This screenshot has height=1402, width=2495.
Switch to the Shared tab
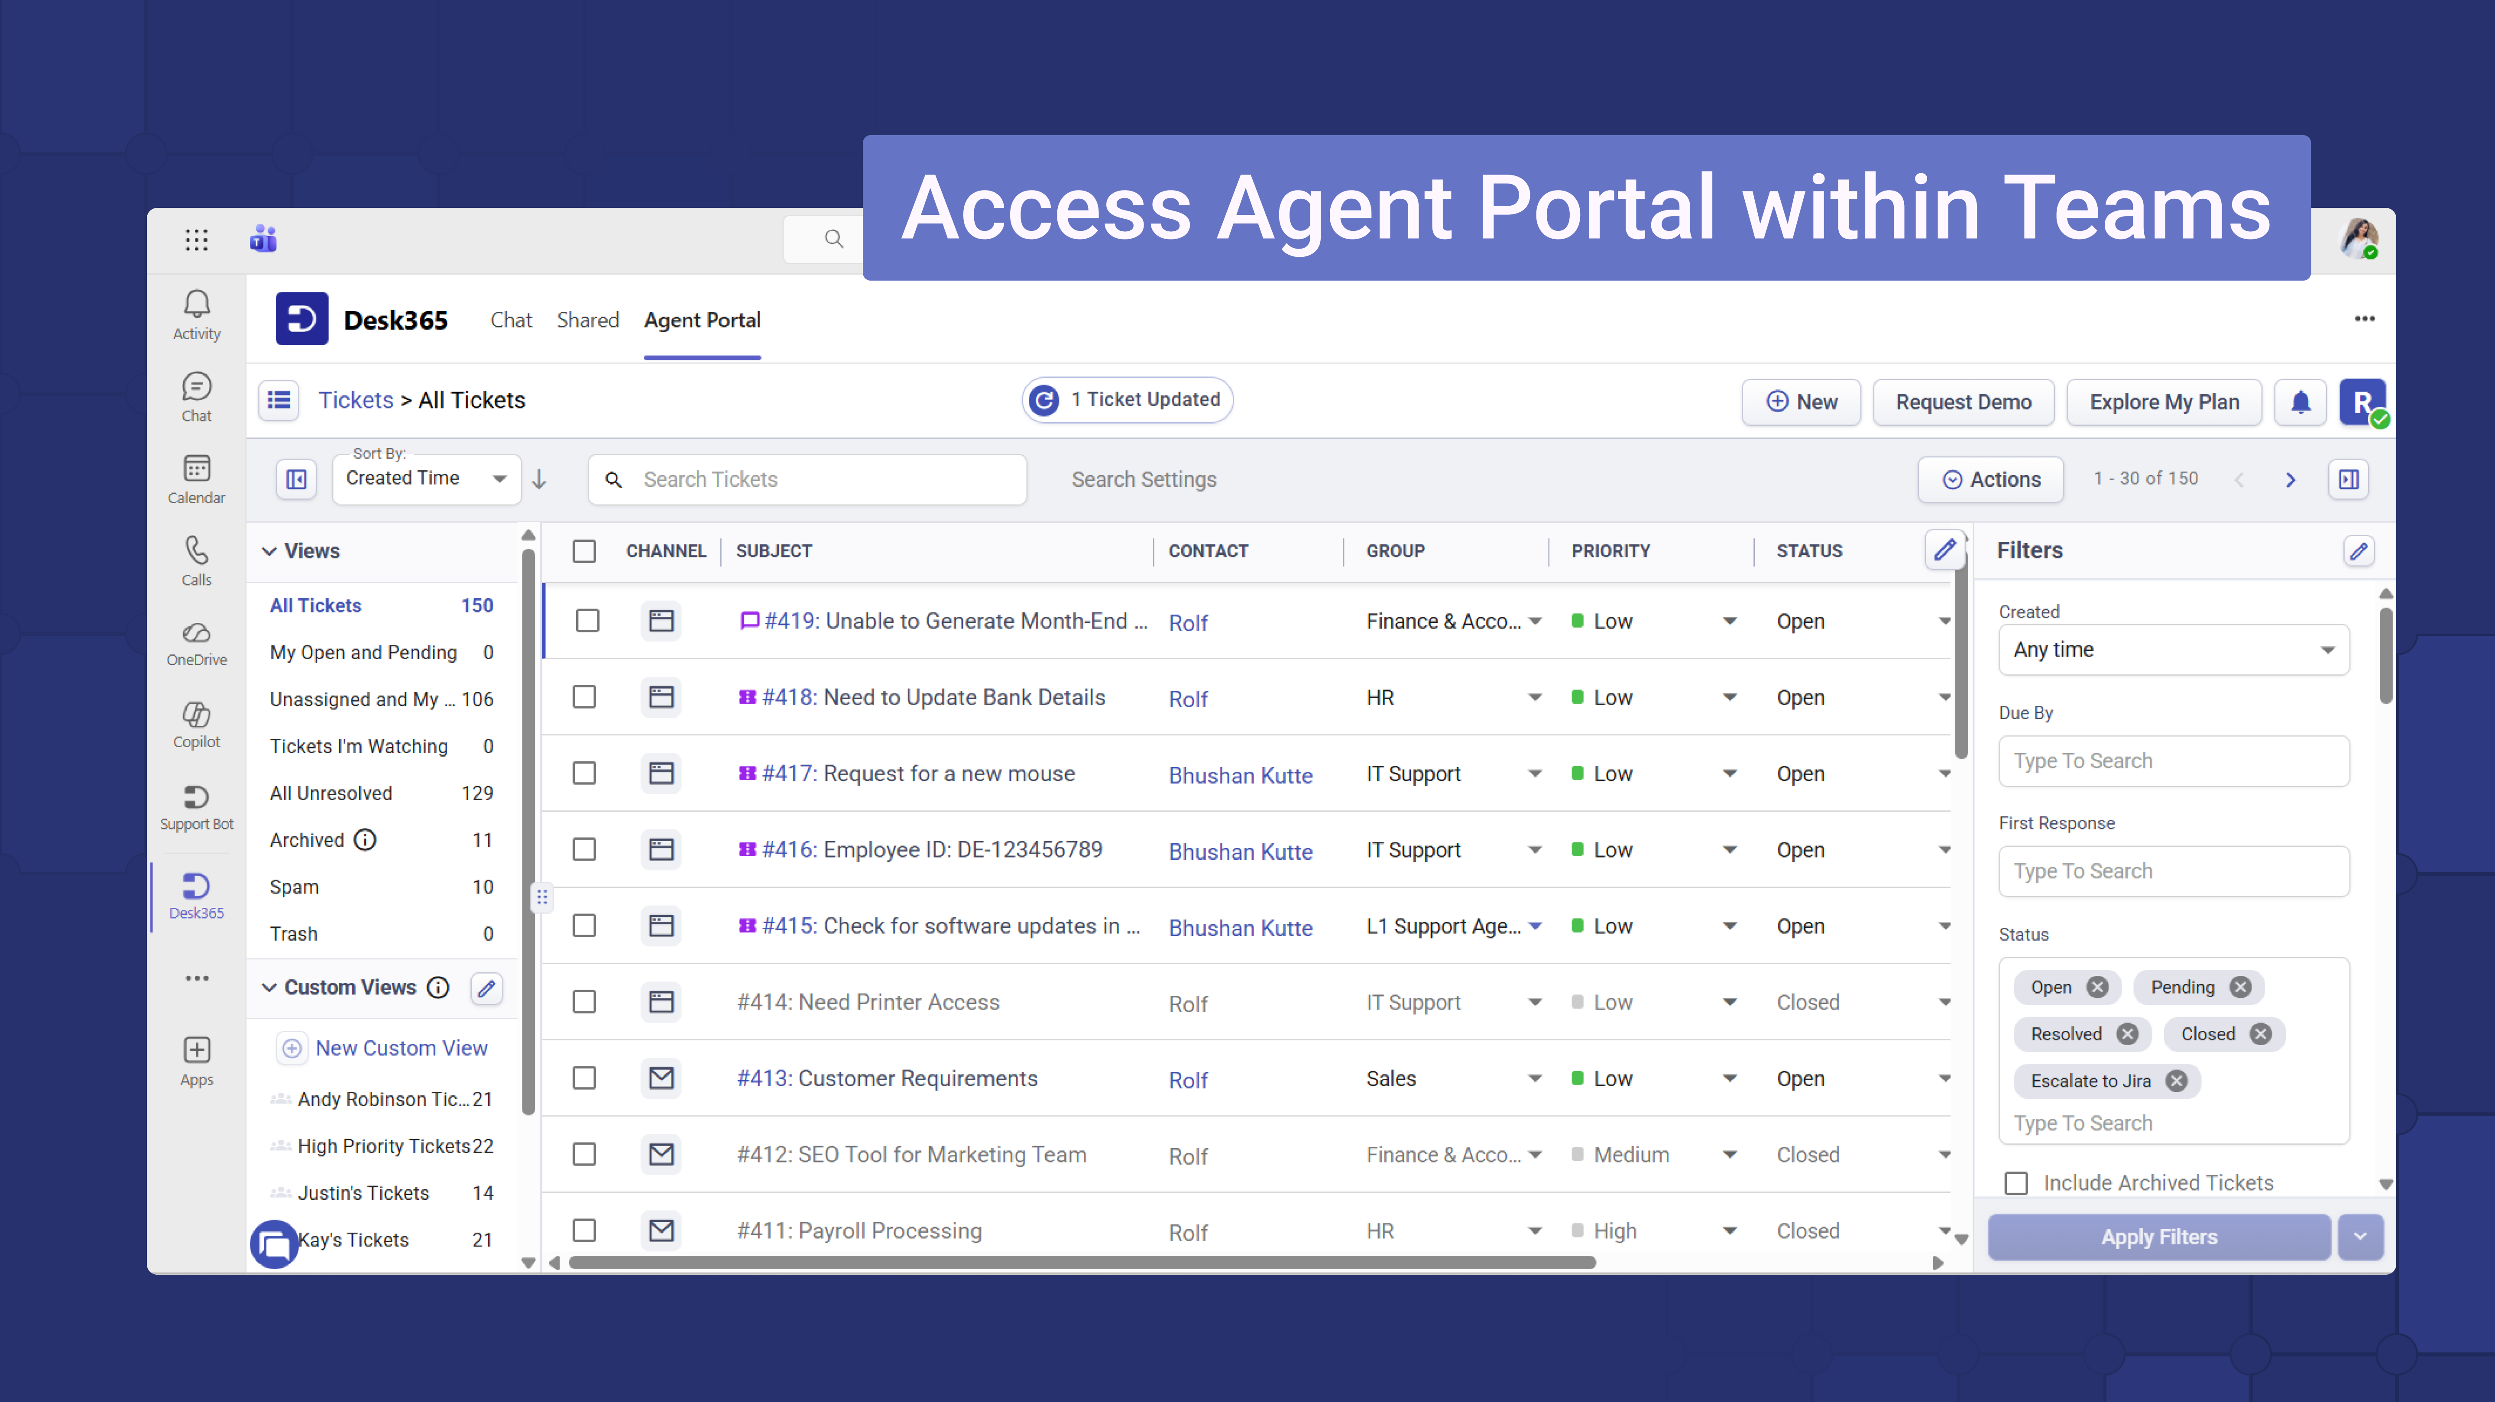tap(587, 320)
